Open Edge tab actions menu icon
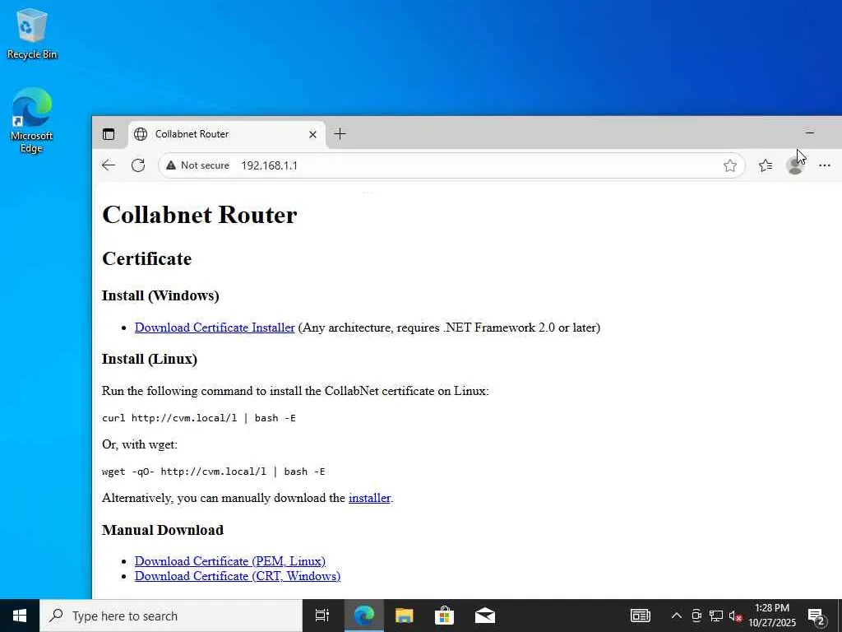Viewport: 842px width, 632px height. click(x=109, y=134)
